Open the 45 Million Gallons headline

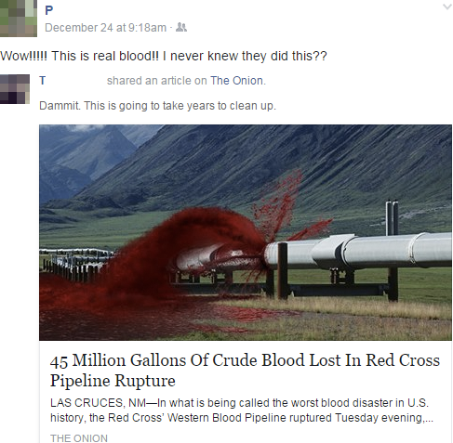[245, 371]
